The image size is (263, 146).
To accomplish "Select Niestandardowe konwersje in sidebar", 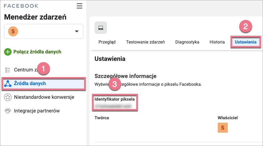I will [44, 97].
